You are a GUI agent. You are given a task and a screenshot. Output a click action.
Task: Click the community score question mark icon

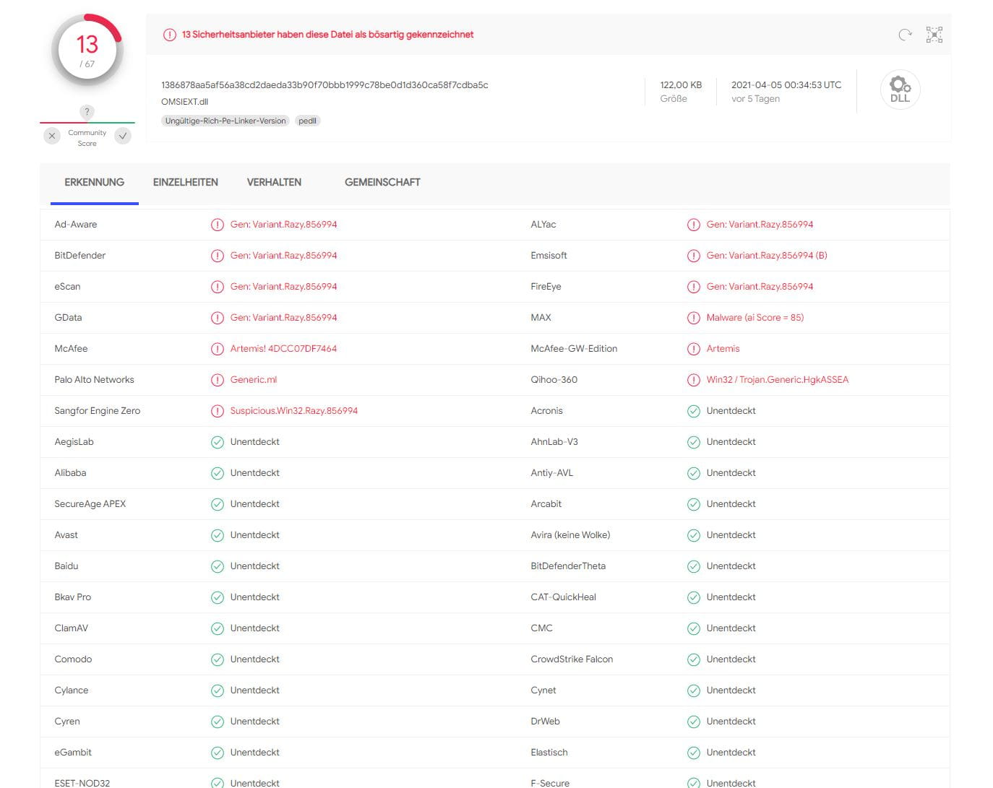87,112
